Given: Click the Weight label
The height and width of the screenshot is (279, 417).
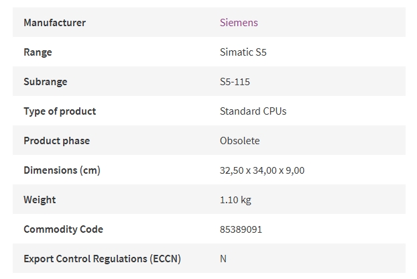Looking at the screenshot, I should [x=40, y=200].
